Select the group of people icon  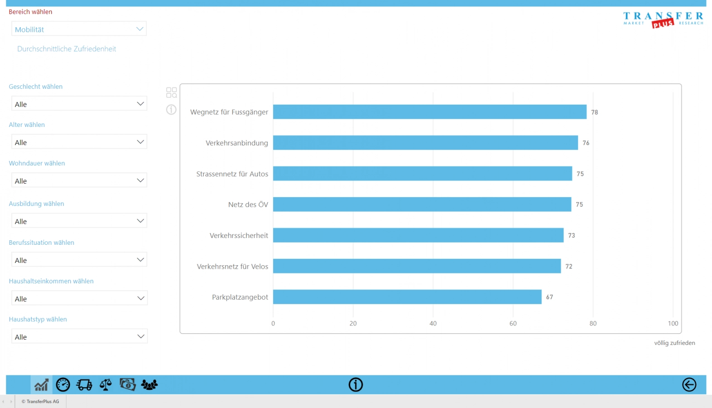pyautogui.click(x=149, y=385)
